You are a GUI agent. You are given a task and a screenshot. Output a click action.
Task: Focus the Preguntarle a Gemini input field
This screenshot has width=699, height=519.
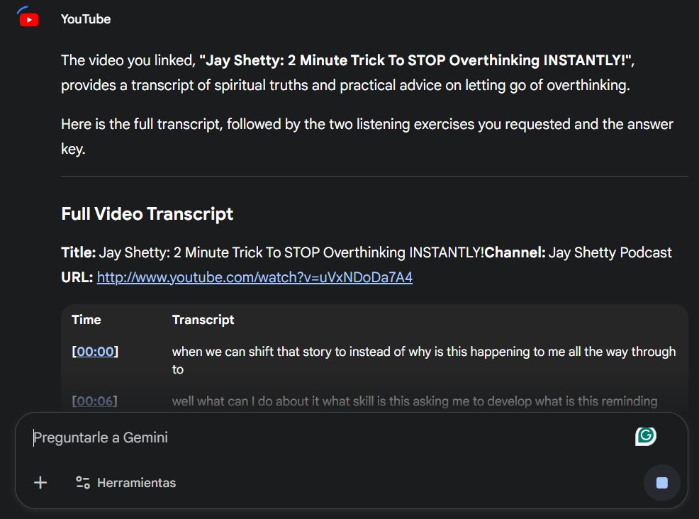(x=330, y=437)
